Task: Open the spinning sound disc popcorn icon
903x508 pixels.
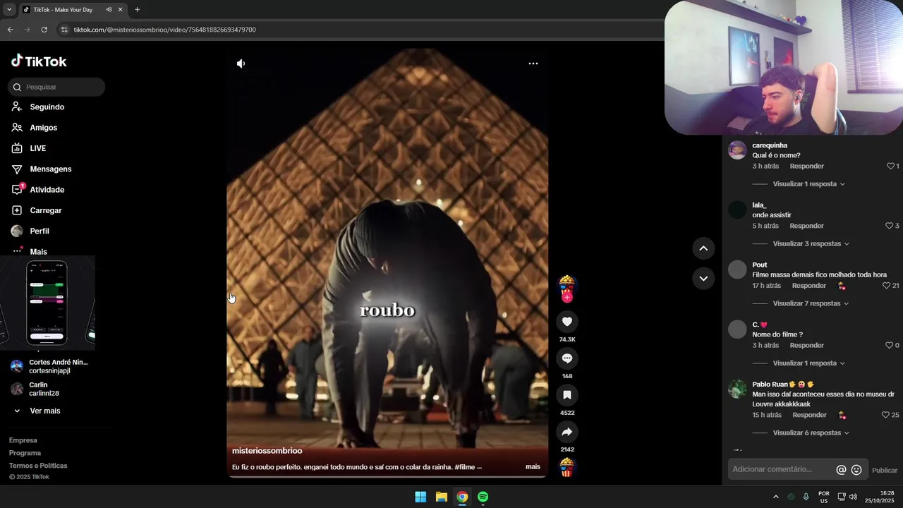Action: coord(567,467)
